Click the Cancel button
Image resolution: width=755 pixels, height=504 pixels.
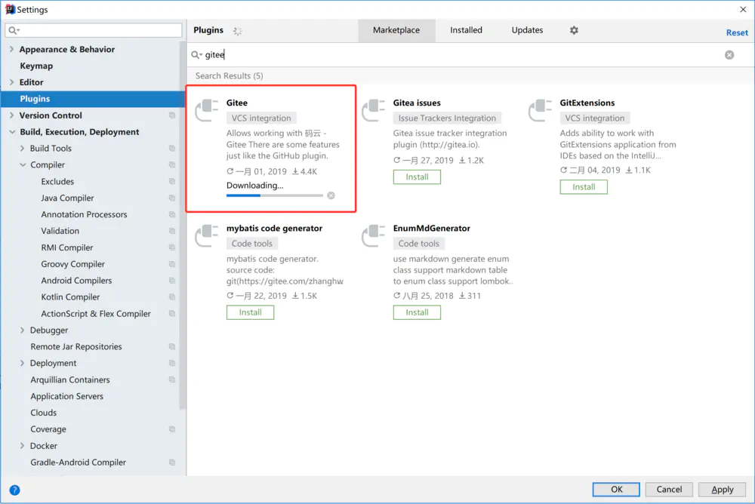point(669,490)
